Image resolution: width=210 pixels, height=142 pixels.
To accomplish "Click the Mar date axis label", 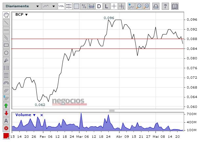I will pos(79,137).
